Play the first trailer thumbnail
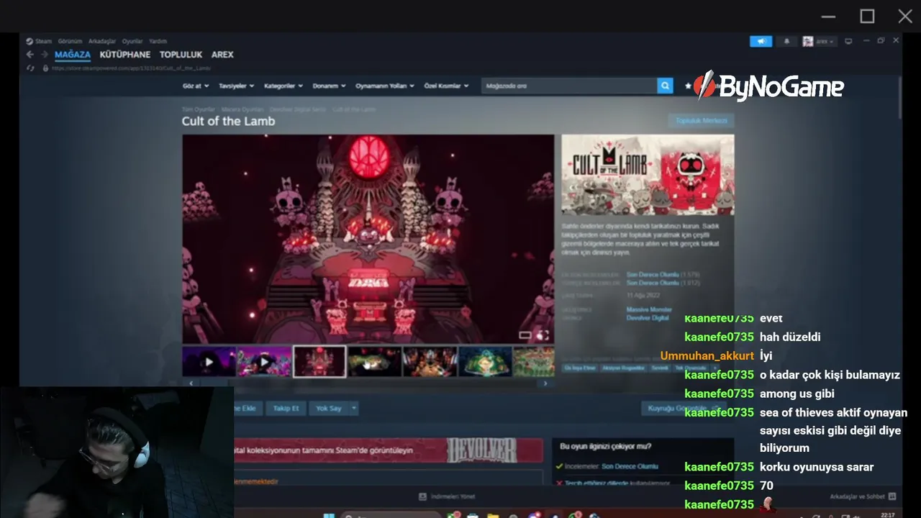This screenshot has height=518, width=921. click(209, 362)
